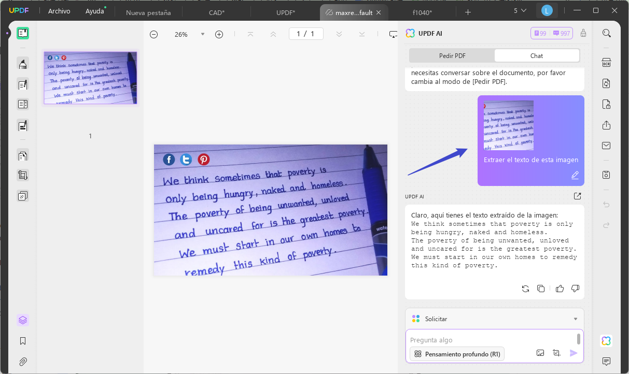Screen dimensions: 629x374
Task: Go to the previous page
Action: coord(273,34)
